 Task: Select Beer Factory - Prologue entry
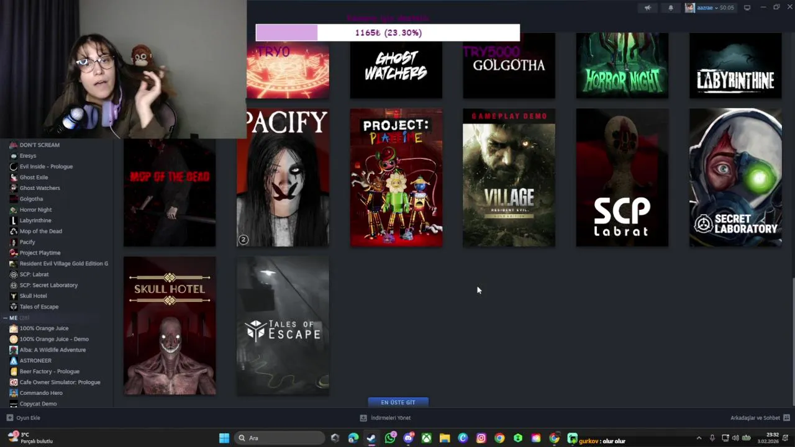pyautogui.click(x=50, y=371)
